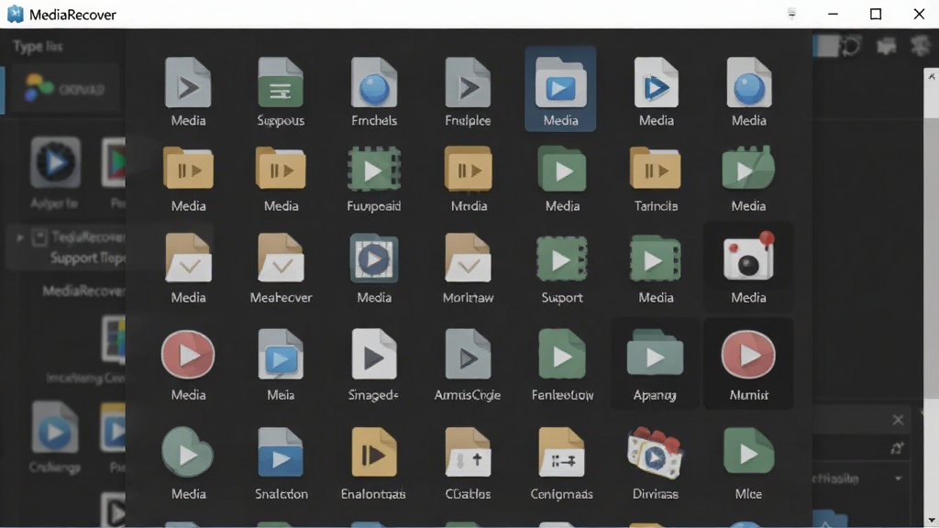Open the Mumist red play icon
Viewport: 939px width, 528px height.
pyautogui.click(x=748, y=355)
